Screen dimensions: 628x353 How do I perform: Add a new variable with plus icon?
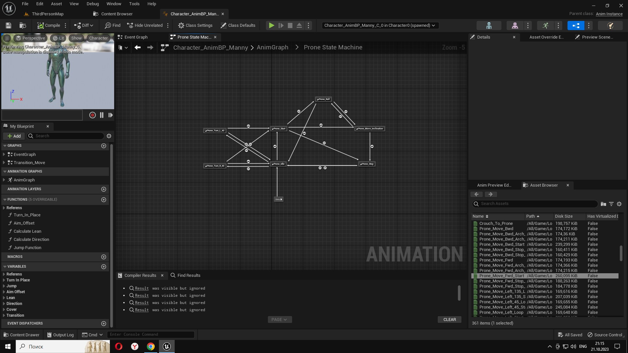(x=104, y=267)
